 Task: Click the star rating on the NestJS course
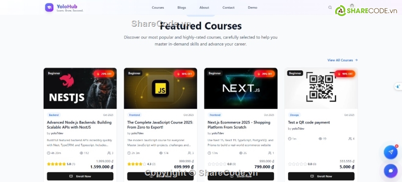pos(56,164)
